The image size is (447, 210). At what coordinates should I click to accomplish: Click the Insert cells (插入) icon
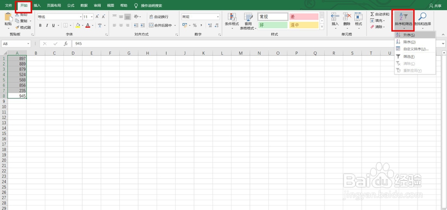335,17
